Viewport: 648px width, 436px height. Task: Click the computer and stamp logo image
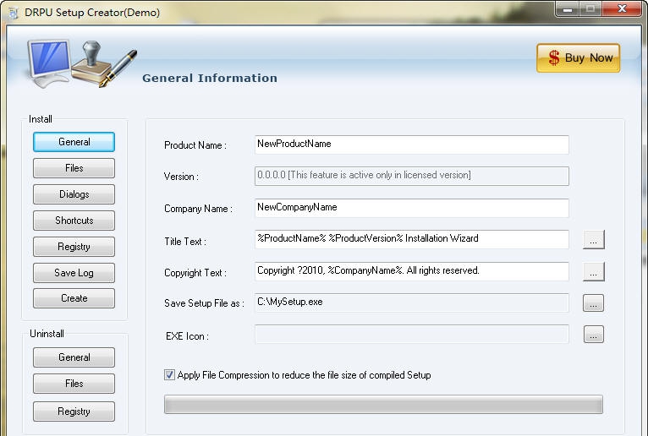[81, 64]
